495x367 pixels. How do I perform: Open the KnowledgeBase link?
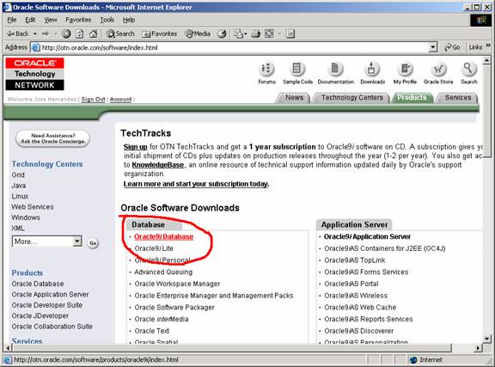pos(158,165)
